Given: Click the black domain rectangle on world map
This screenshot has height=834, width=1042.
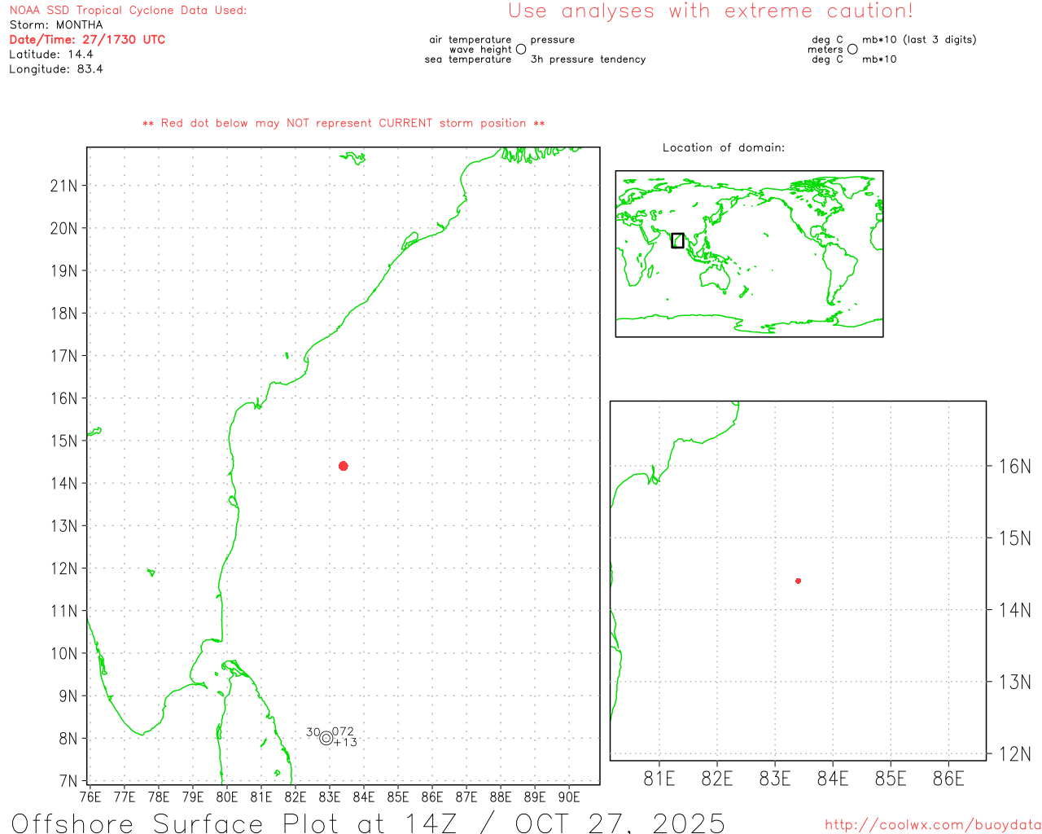Looking at the screenshot, I should click(677, 240).
